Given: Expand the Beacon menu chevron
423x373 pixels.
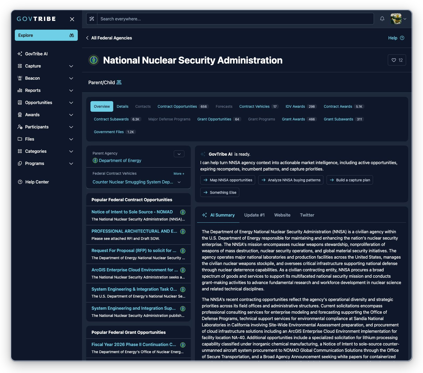Looking at the screenshot, I should pyautogui.click(x=71, y=78).
